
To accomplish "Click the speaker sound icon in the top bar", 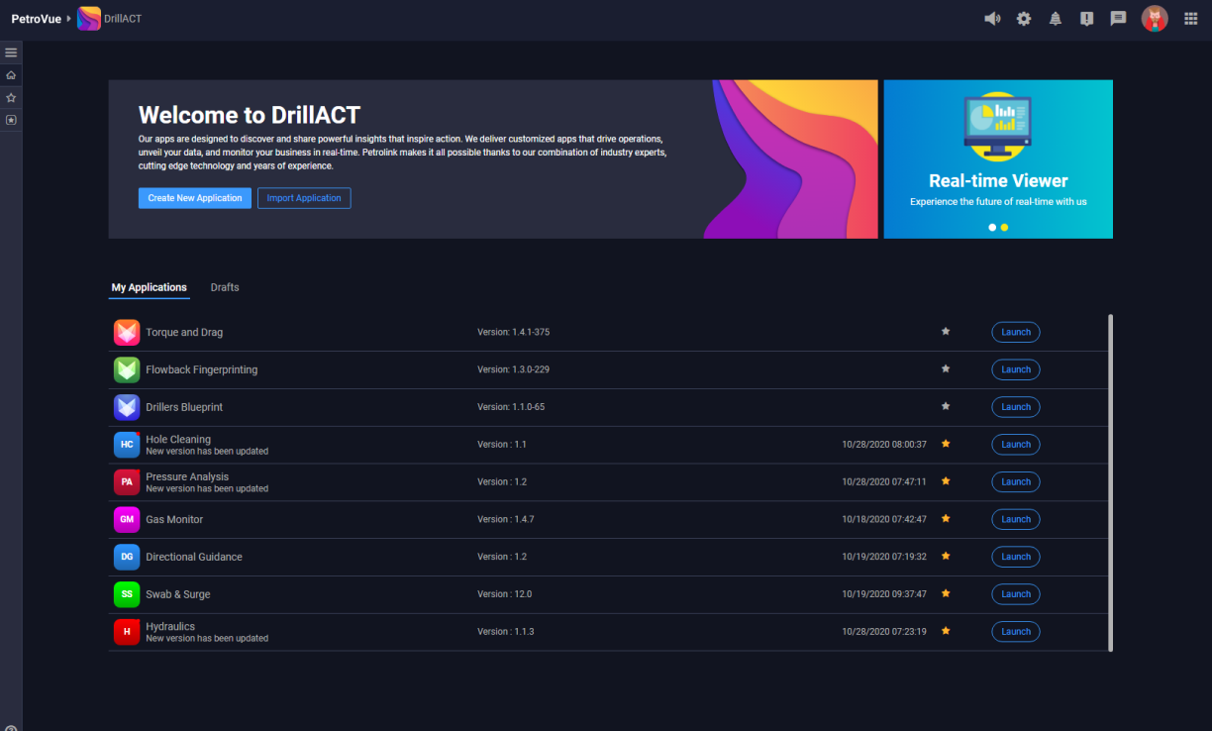I will 992,19.
